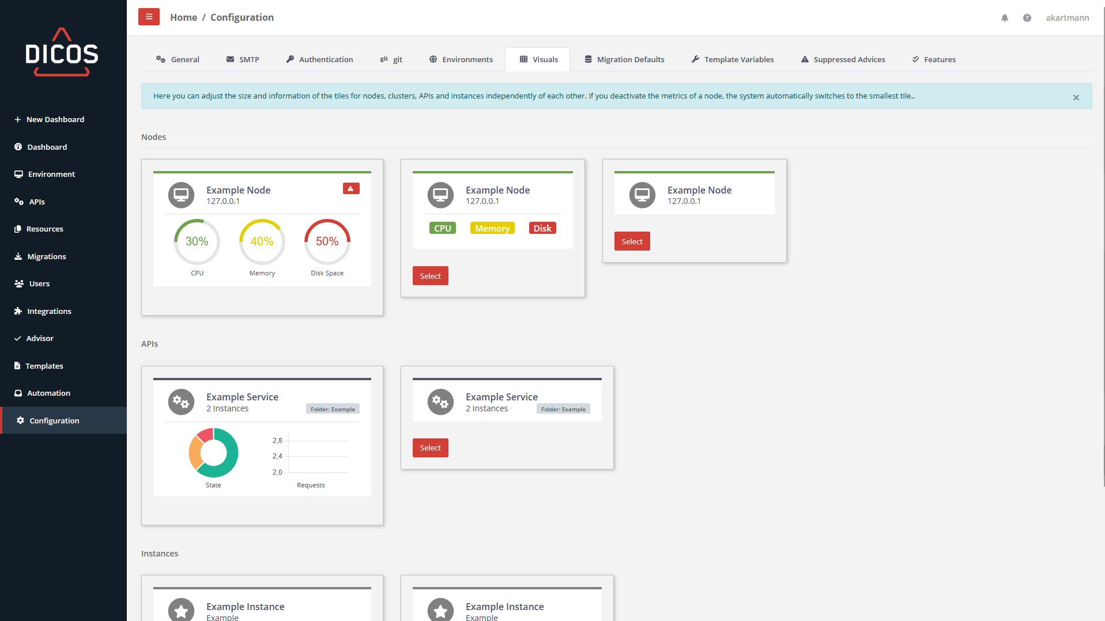The width and height of the screenshot is (1105, 621).
Task: Go to the Suppressed Advices tab
Action: pyautogui.click(x=843, y=59)
